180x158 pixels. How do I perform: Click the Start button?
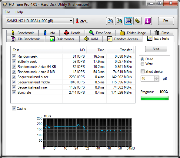tap(156, 49)
